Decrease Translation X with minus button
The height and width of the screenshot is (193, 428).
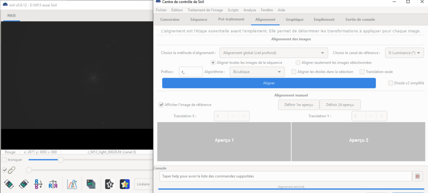click(x=233, y=116)
